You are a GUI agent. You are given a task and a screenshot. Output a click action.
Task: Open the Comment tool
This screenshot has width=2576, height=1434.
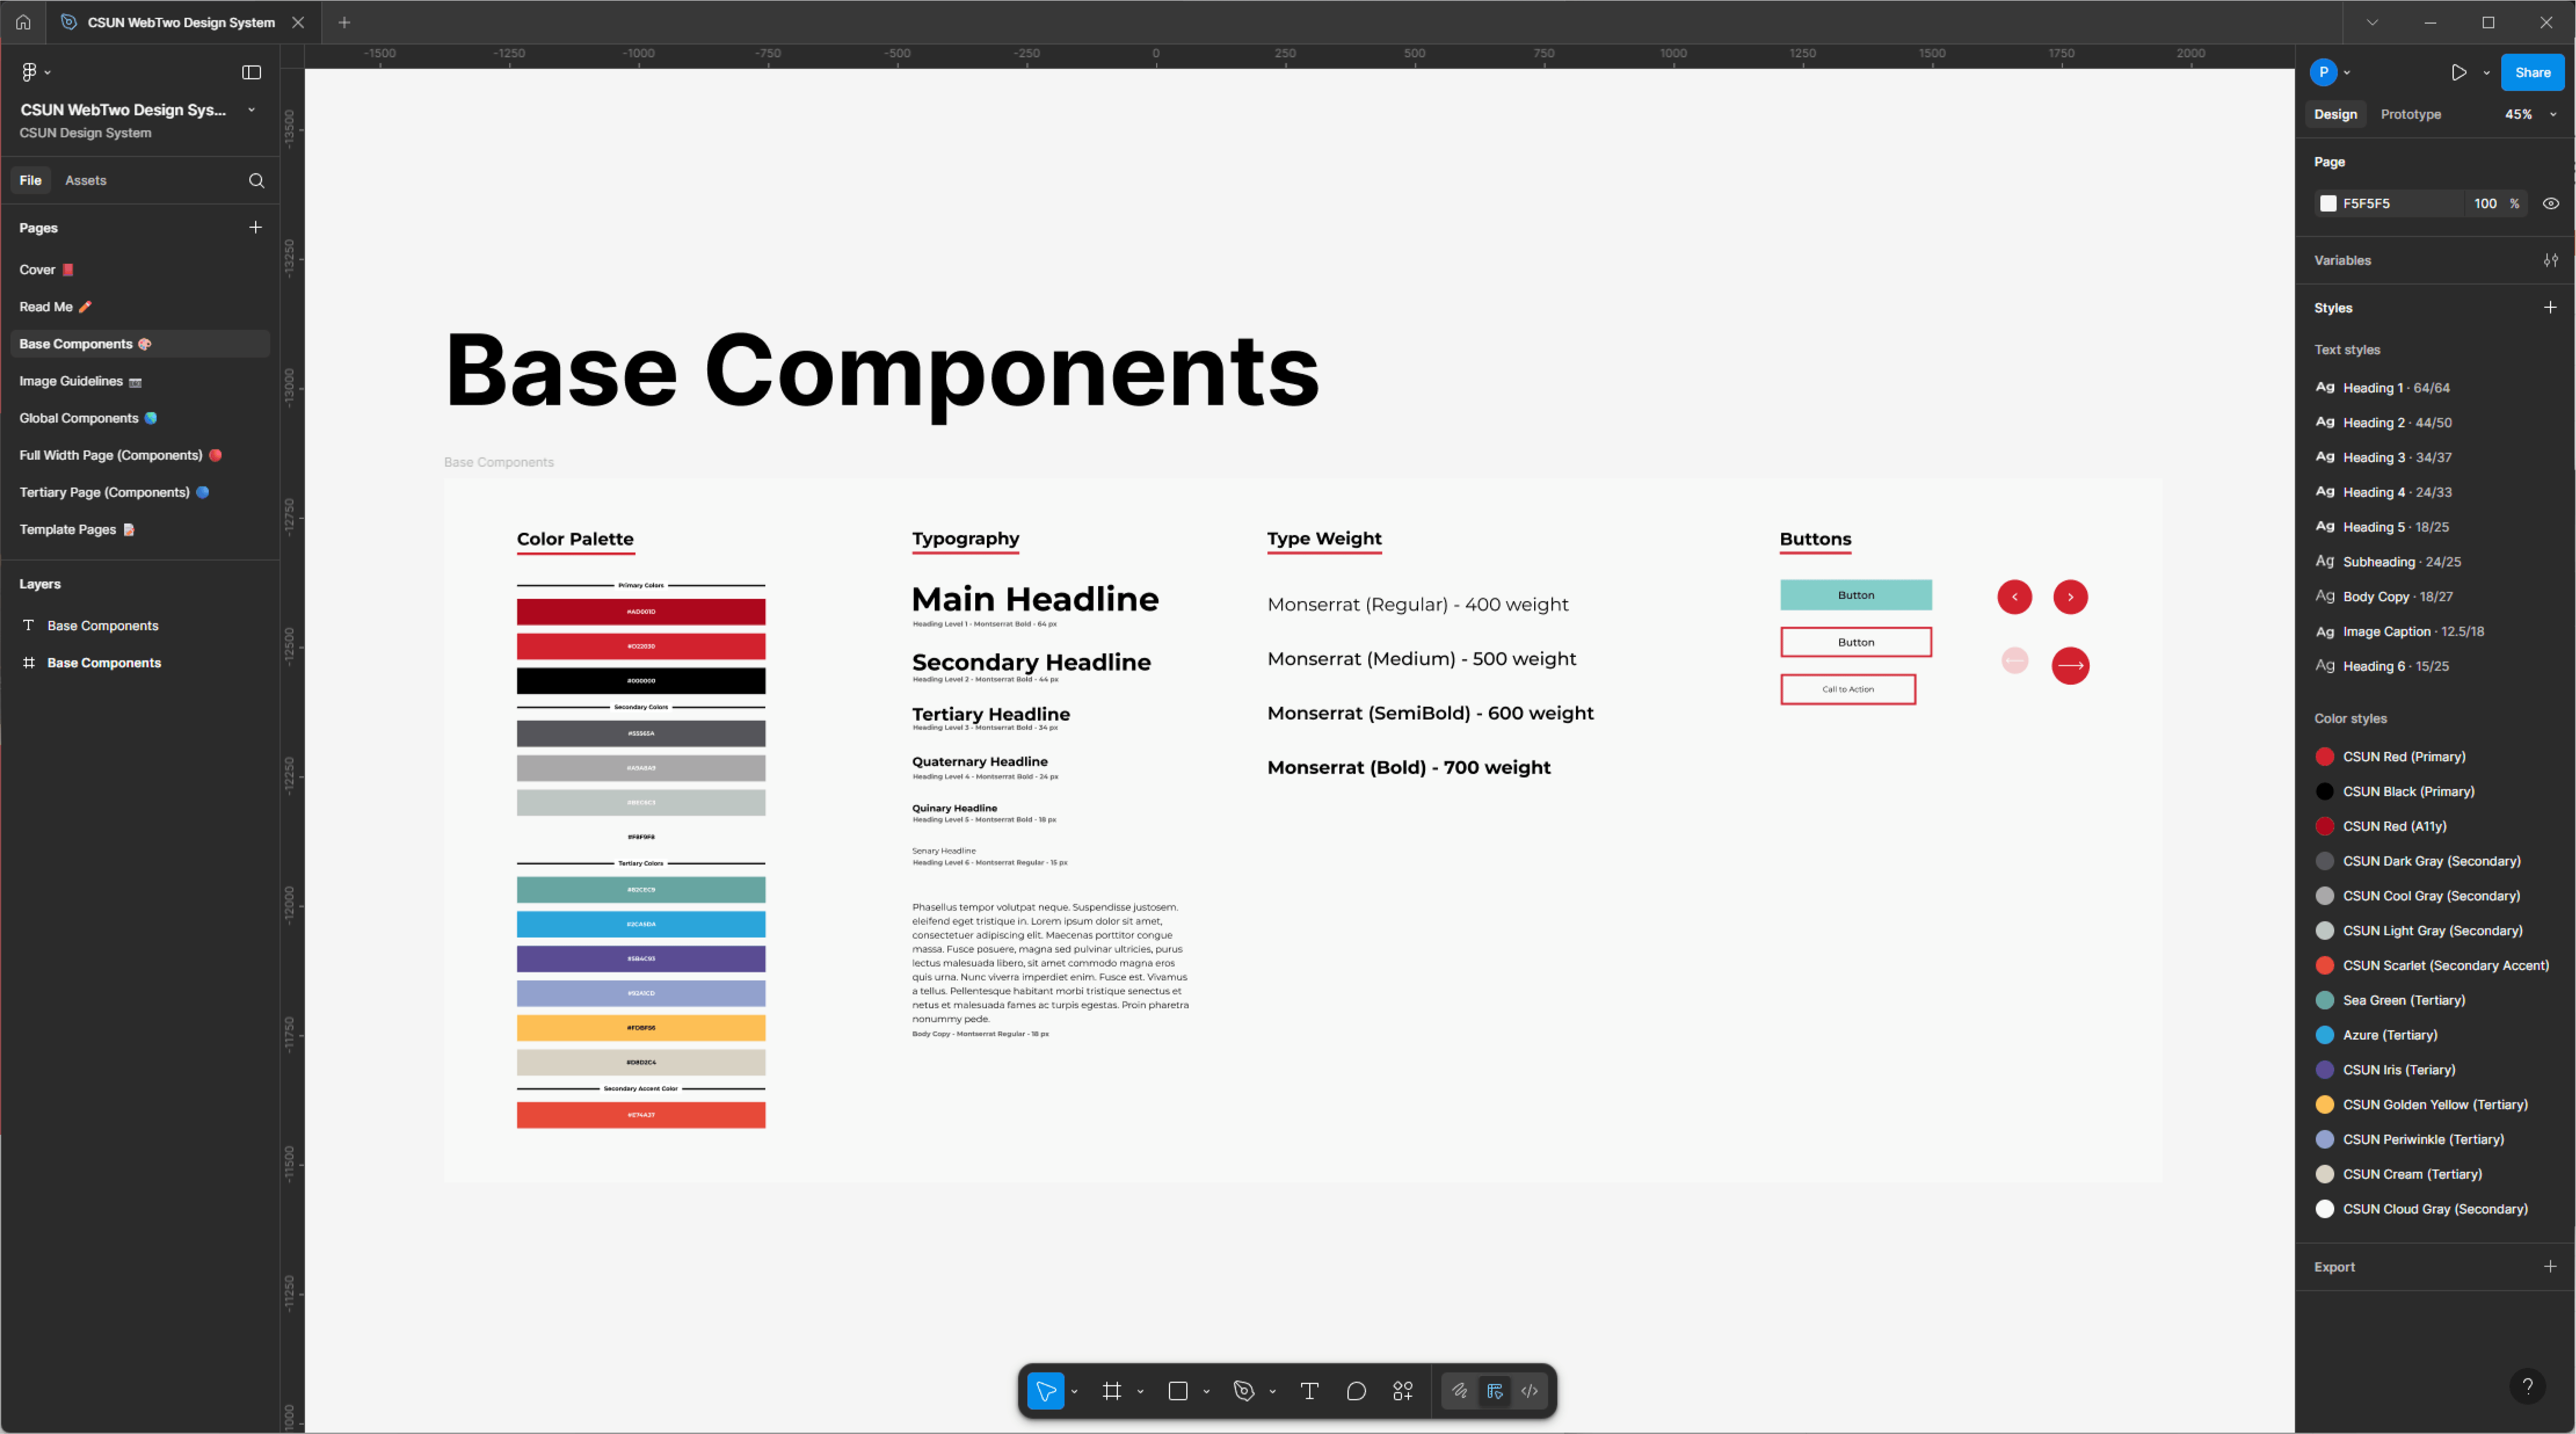point(1355,1390)
